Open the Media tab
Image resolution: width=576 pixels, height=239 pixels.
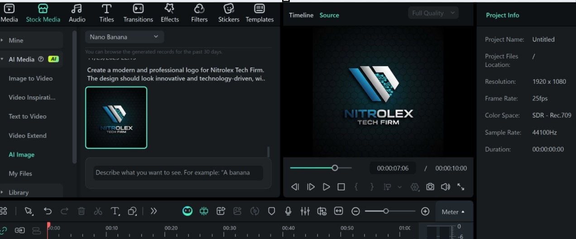[x=9, y=13]
